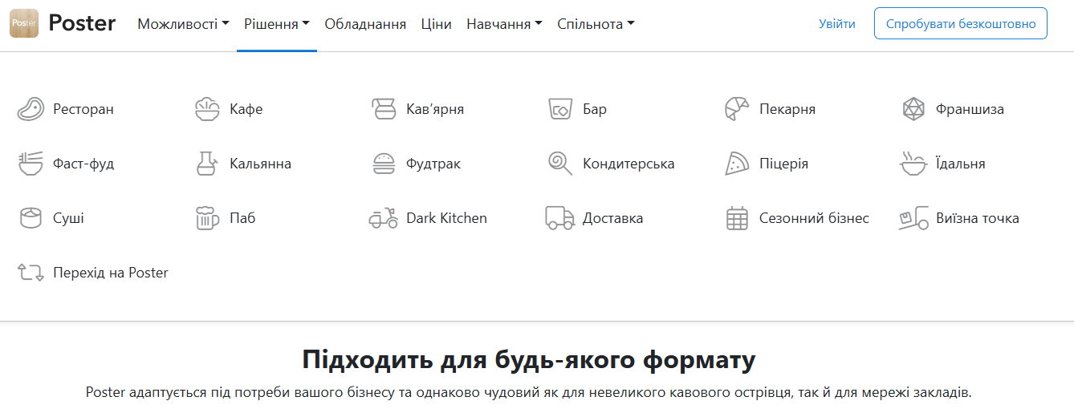Click the salad bowl icon next to Кафе
Image resolution: width=1074 pixels, height=413 pixels.
(207, 109)
